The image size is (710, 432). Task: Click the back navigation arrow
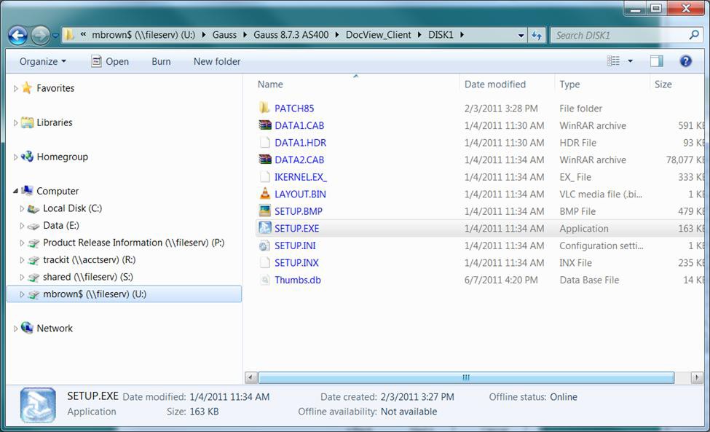pos(16,34)
